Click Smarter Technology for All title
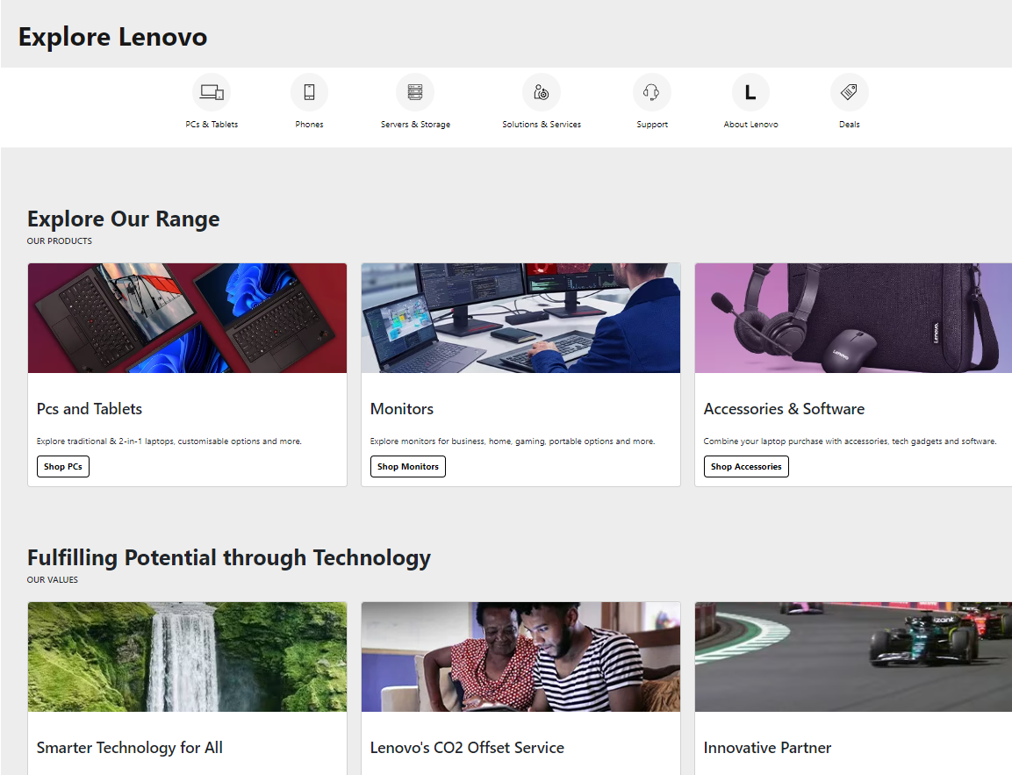The width and height of the screenshot is (1012, 775). point(130,748)
